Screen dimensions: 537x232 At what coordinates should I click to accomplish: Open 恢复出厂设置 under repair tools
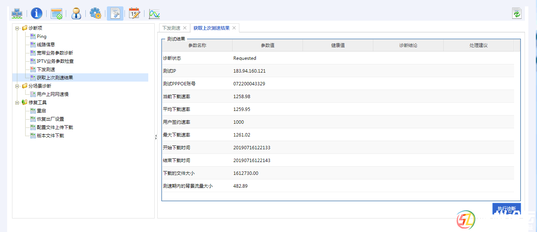point(50,119)
